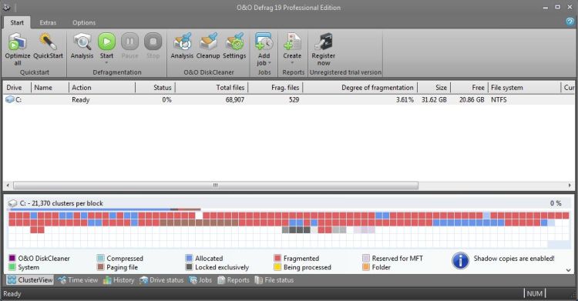
Task: Switch to the Extras ribbon tab
Action: [x=48, y=22]
